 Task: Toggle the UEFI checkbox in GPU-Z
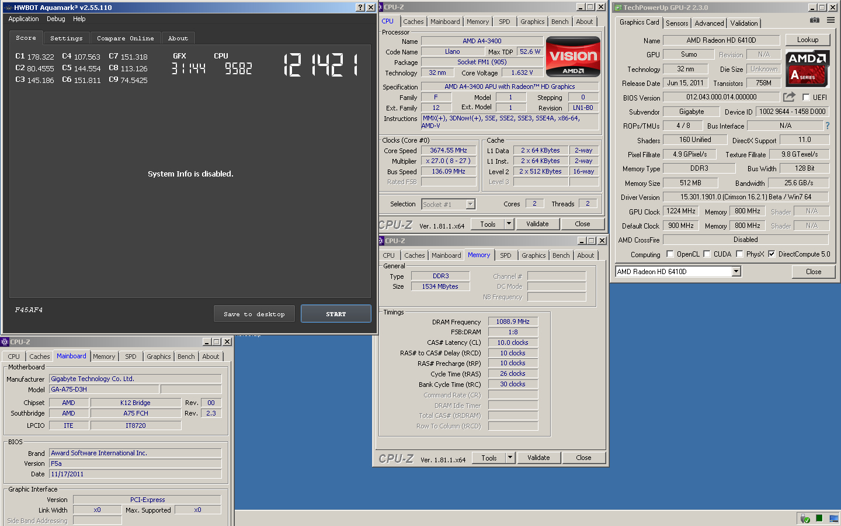pos(806,98)
